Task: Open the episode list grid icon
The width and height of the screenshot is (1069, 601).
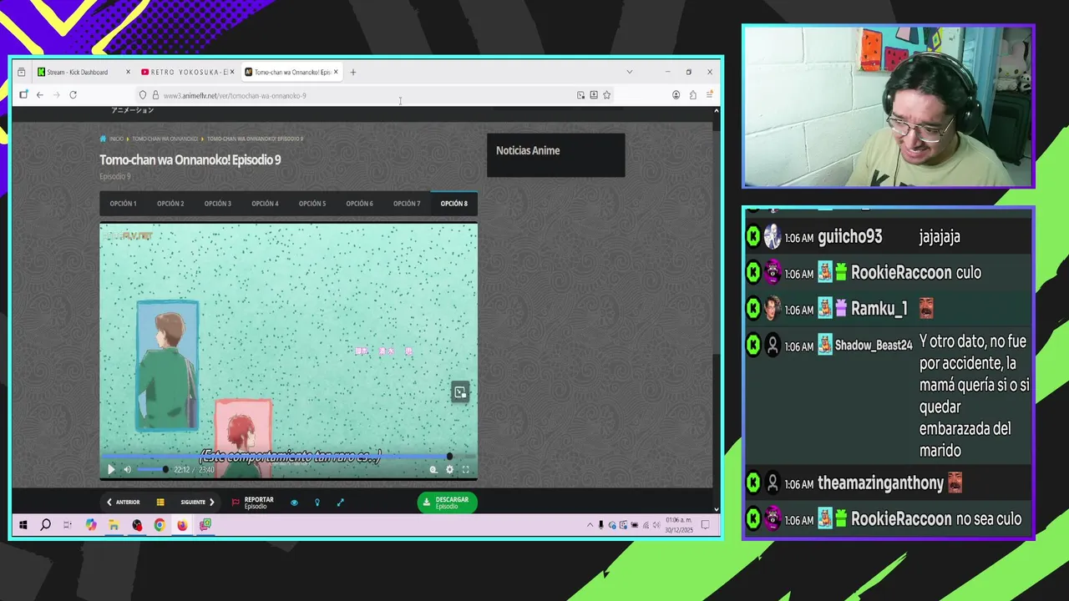Action: [160, 503]
